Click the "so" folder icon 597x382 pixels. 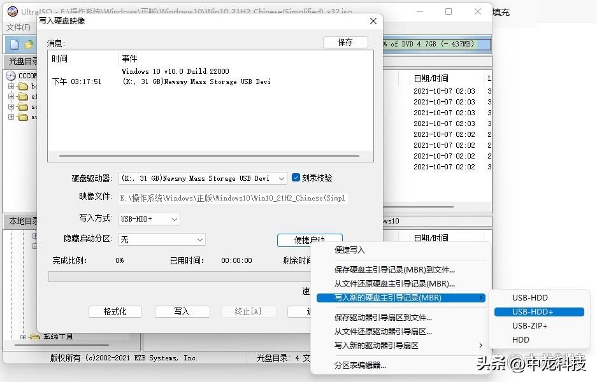[x=23, y=107]
